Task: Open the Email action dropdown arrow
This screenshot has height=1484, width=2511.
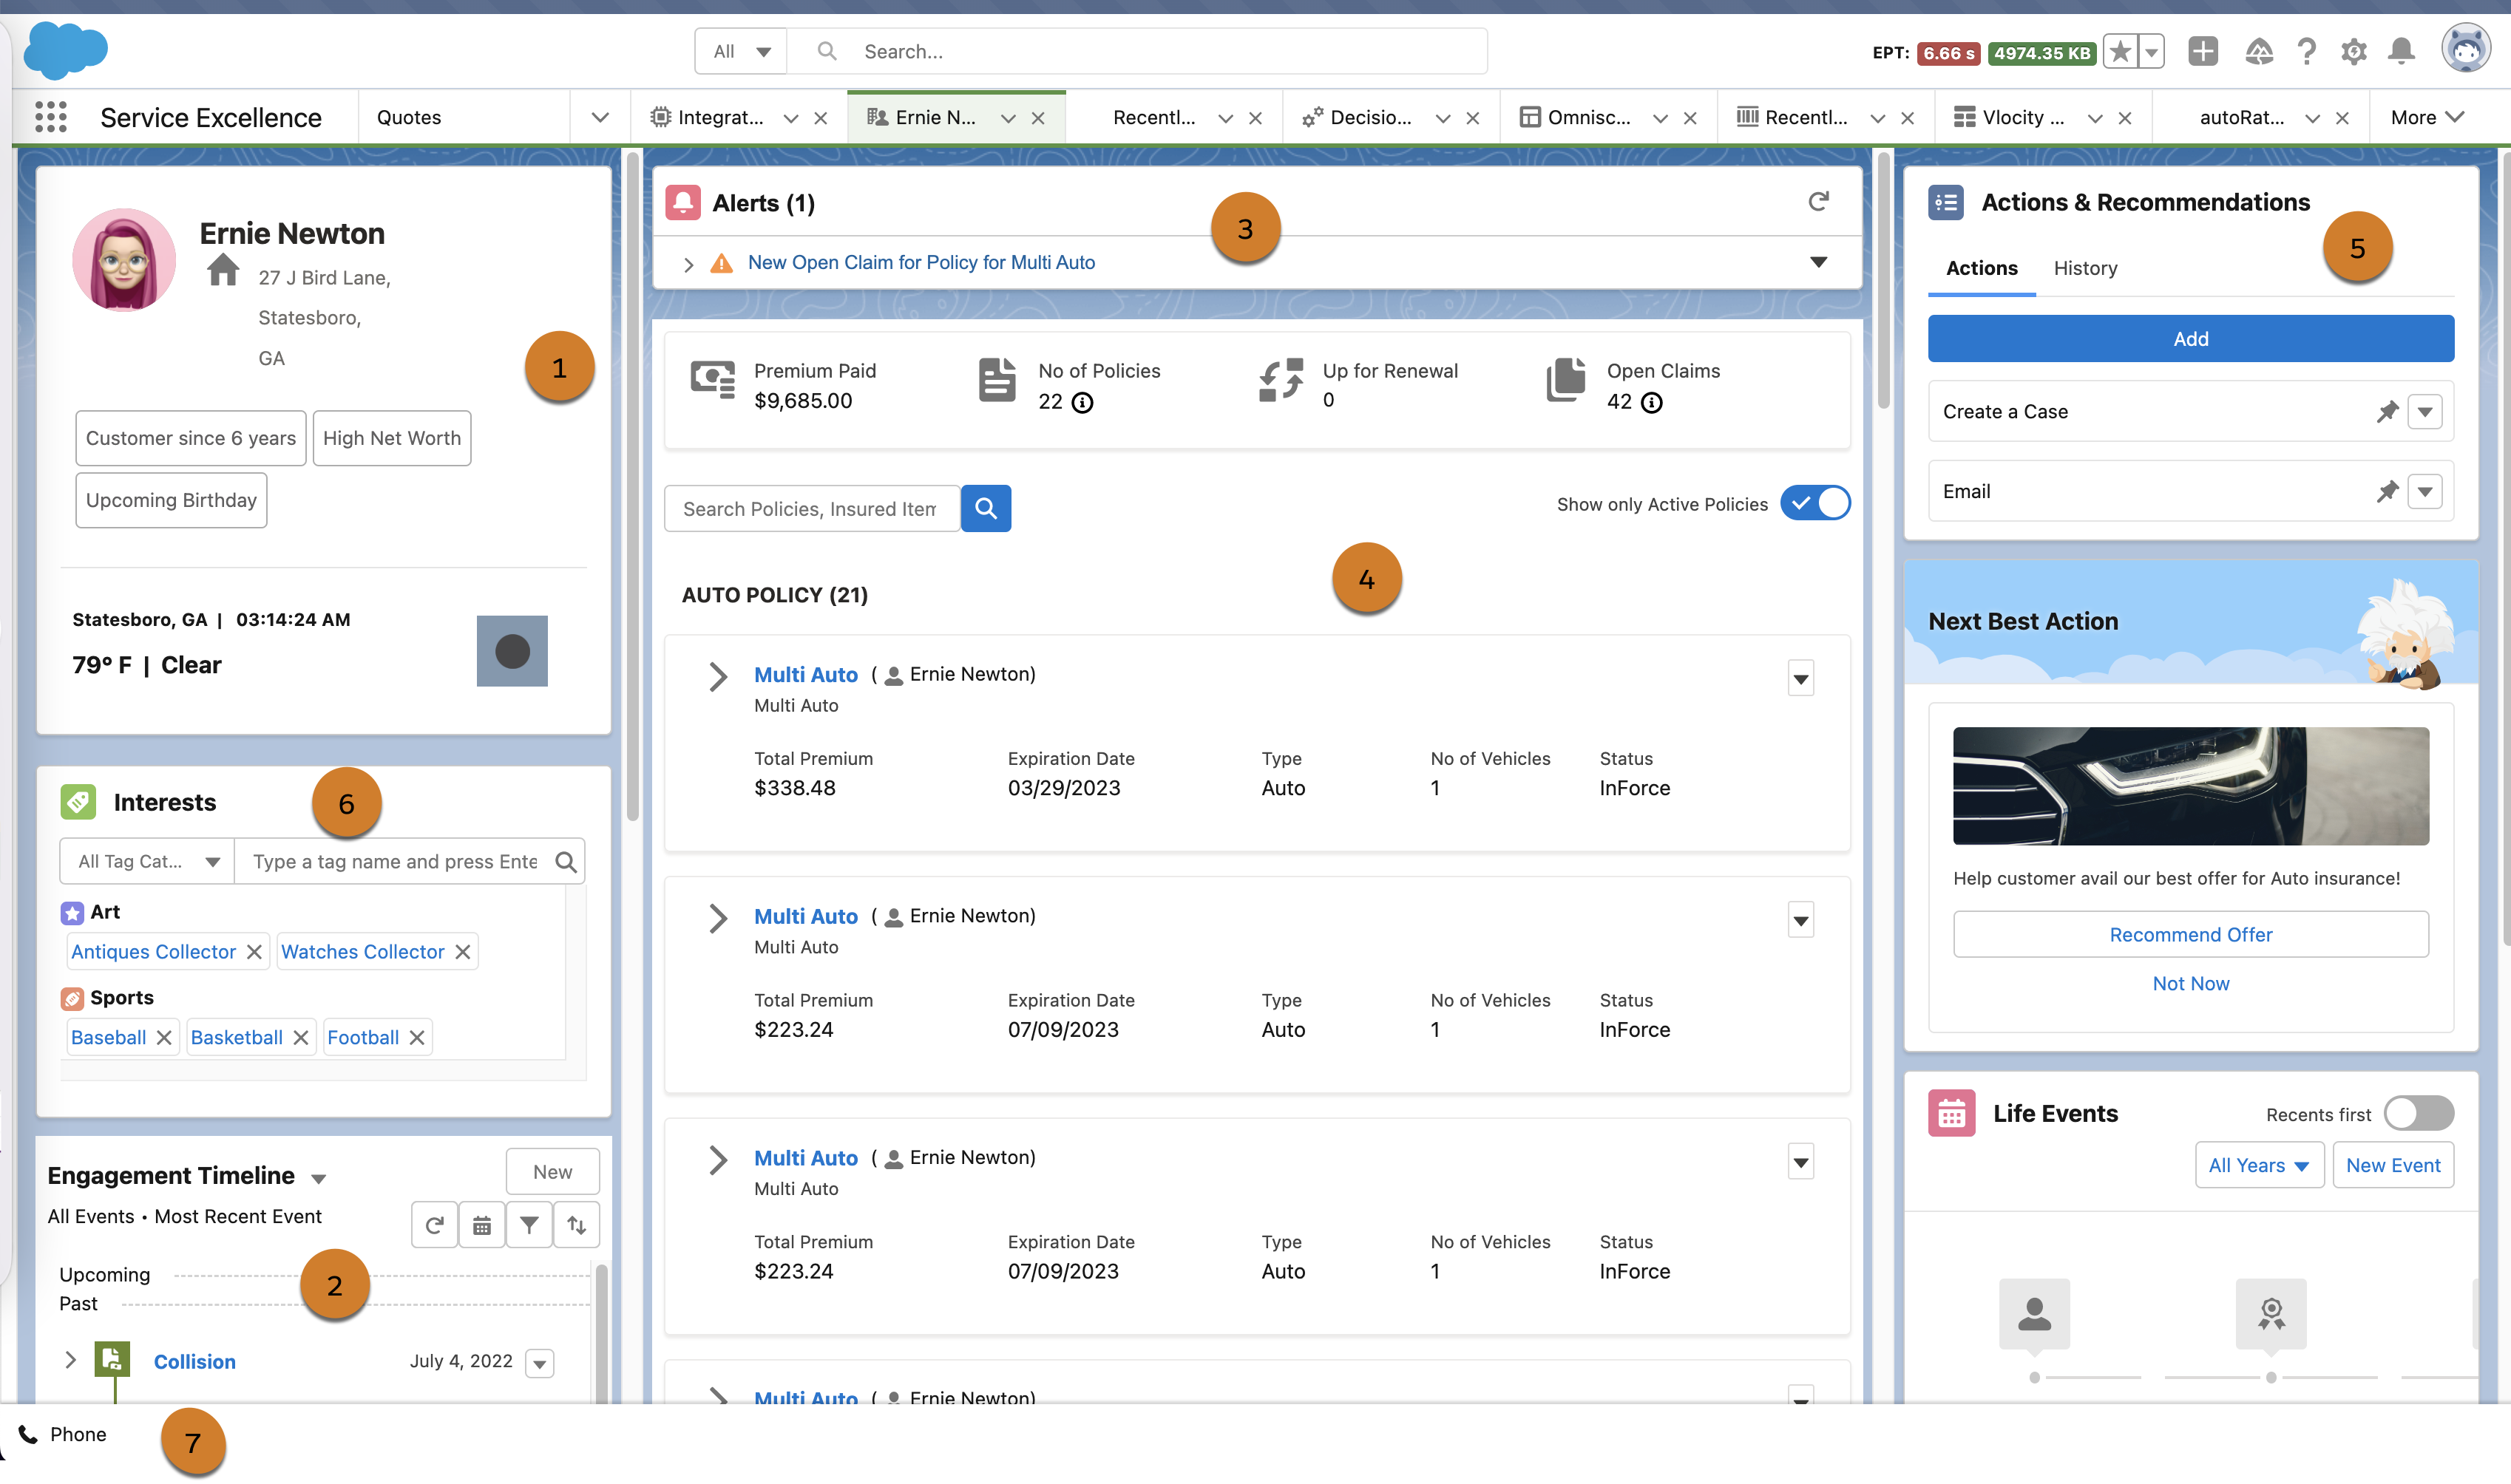Action: [2425, 491]
